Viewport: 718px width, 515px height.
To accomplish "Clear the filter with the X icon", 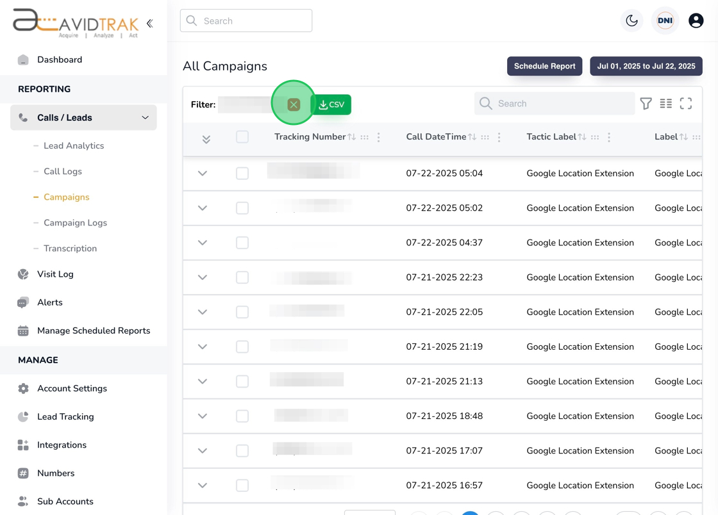I will pos(294,105).
